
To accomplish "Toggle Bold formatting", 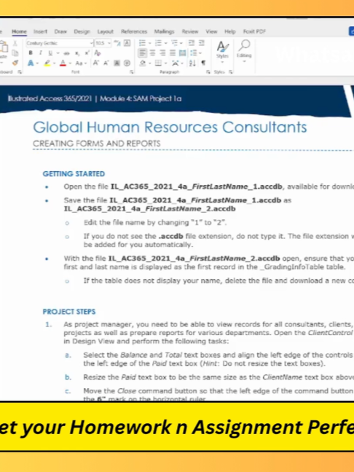I will pyautogui.click(x=31, y=53).
